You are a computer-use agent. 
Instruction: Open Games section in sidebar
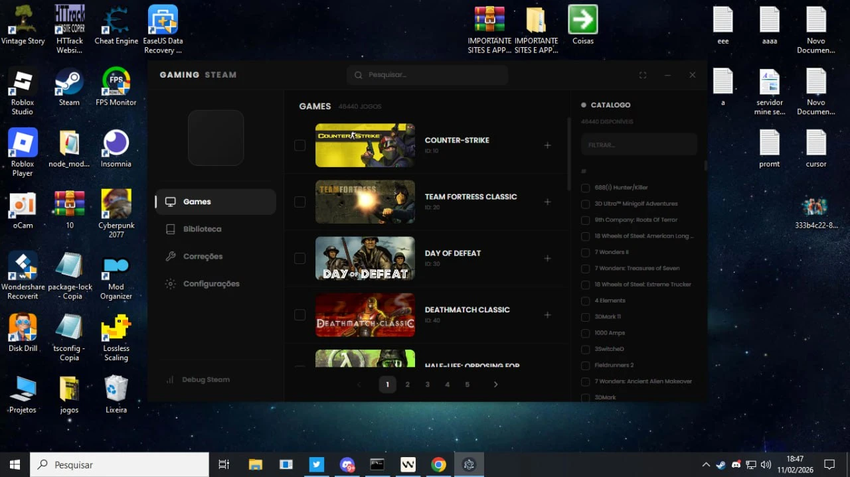216,202
